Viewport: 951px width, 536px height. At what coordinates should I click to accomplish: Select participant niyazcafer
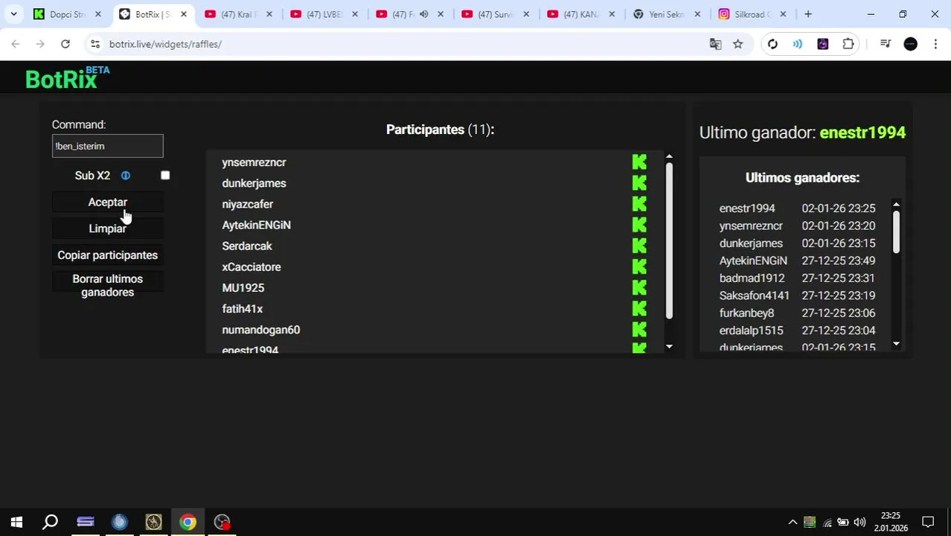click(247, 204)
